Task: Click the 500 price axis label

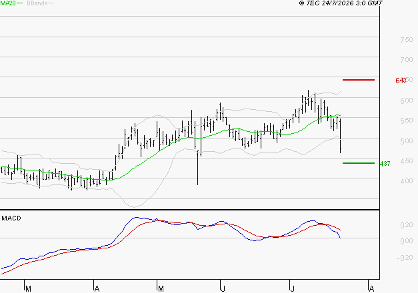Action: [x=406, y=141]
